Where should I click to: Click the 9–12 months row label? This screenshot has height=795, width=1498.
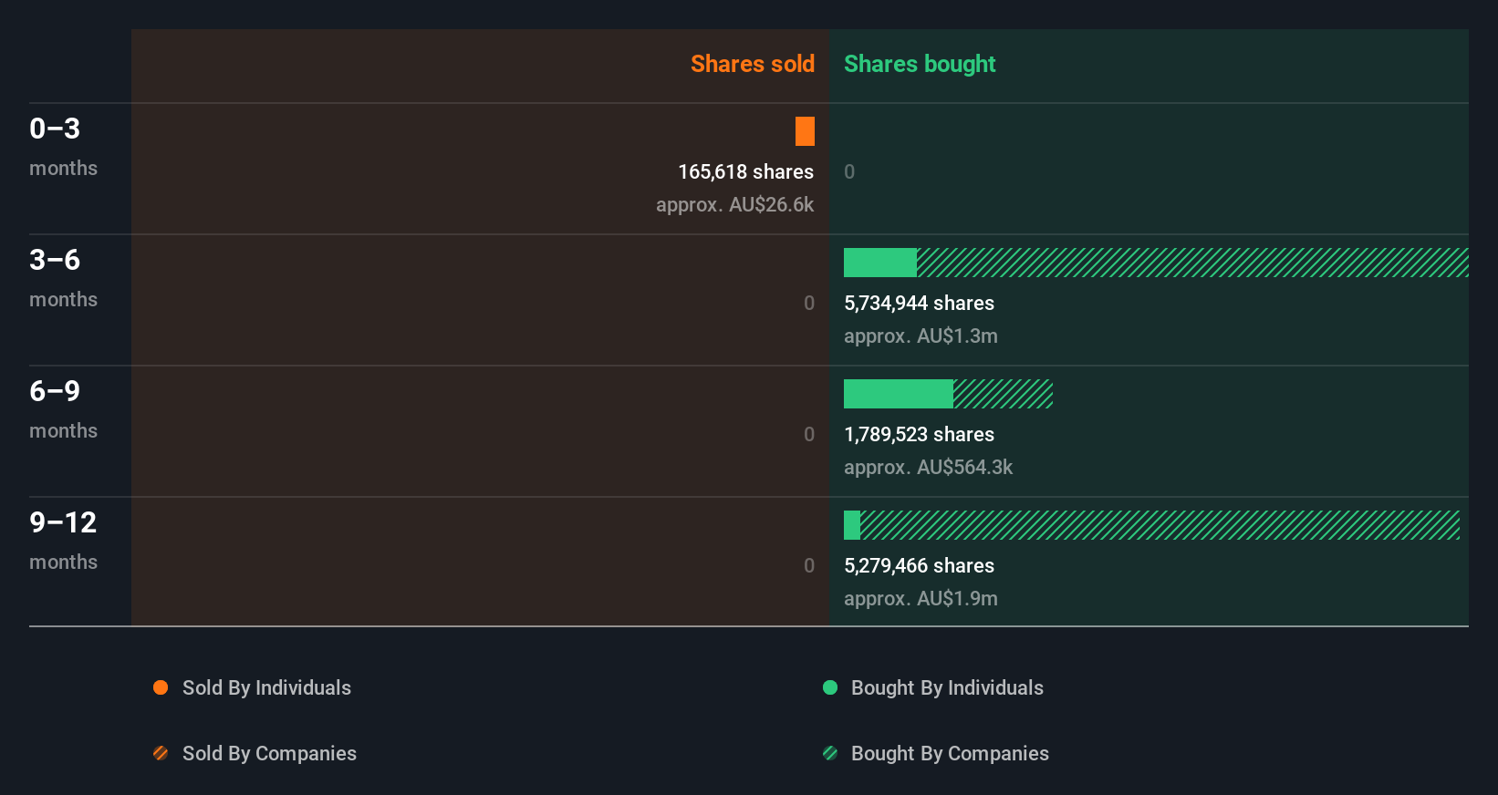pos(63,540)
